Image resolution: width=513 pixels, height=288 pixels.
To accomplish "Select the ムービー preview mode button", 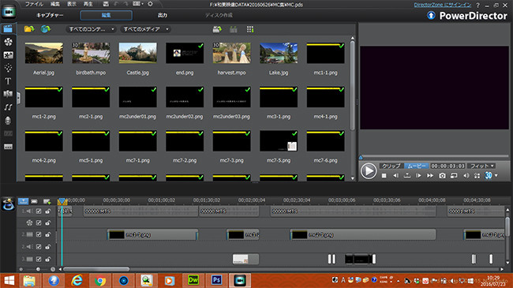I will (x=416, y=166).
